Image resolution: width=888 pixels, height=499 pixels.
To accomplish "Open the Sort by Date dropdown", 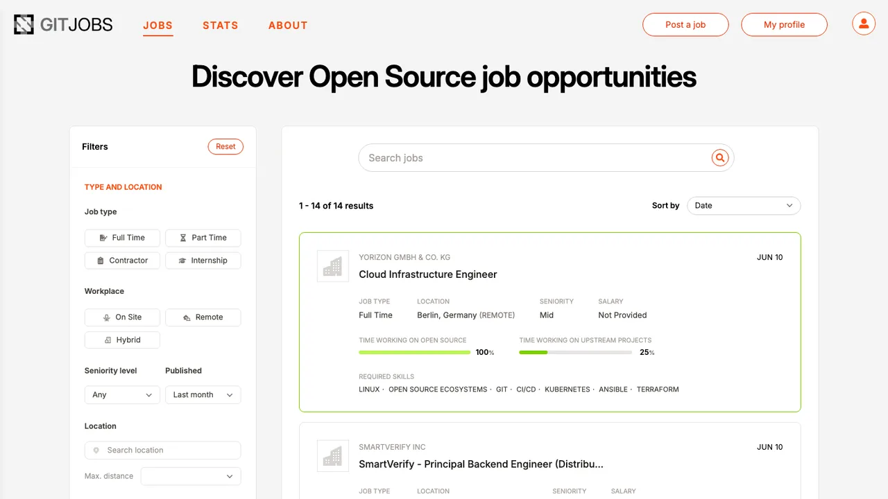I will click(x=744, y=206).
